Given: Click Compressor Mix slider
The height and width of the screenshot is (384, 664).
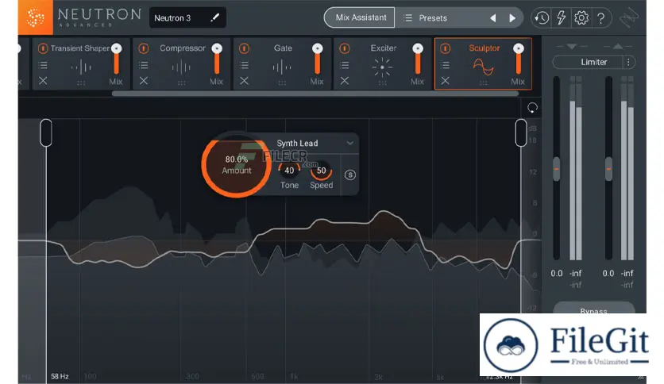Looking at the screenshot, I should tap(217, 60).
